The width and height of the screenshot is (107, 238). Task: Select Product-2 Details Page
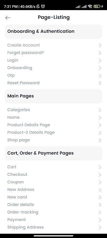53,132
